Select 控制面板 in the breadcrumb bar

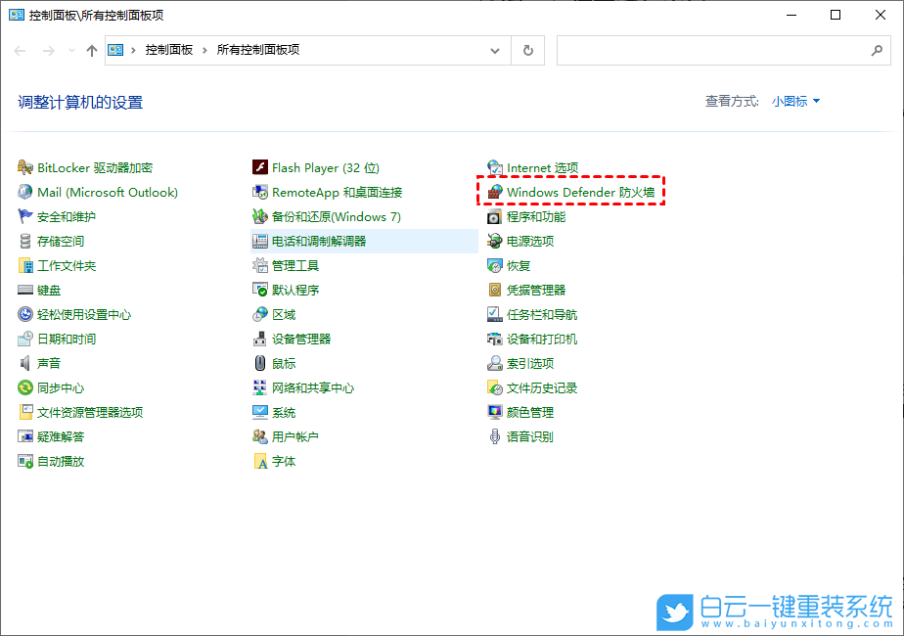coord(169,50)
